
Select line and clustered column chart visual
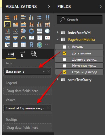click(x=39, y=24)
